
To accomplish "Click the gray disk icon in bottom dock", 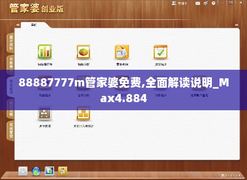I will (x=23, y=171).
